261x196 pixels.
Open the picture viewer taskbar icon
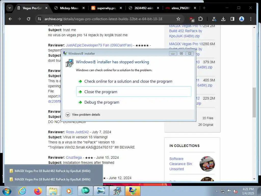coord(101,191)
